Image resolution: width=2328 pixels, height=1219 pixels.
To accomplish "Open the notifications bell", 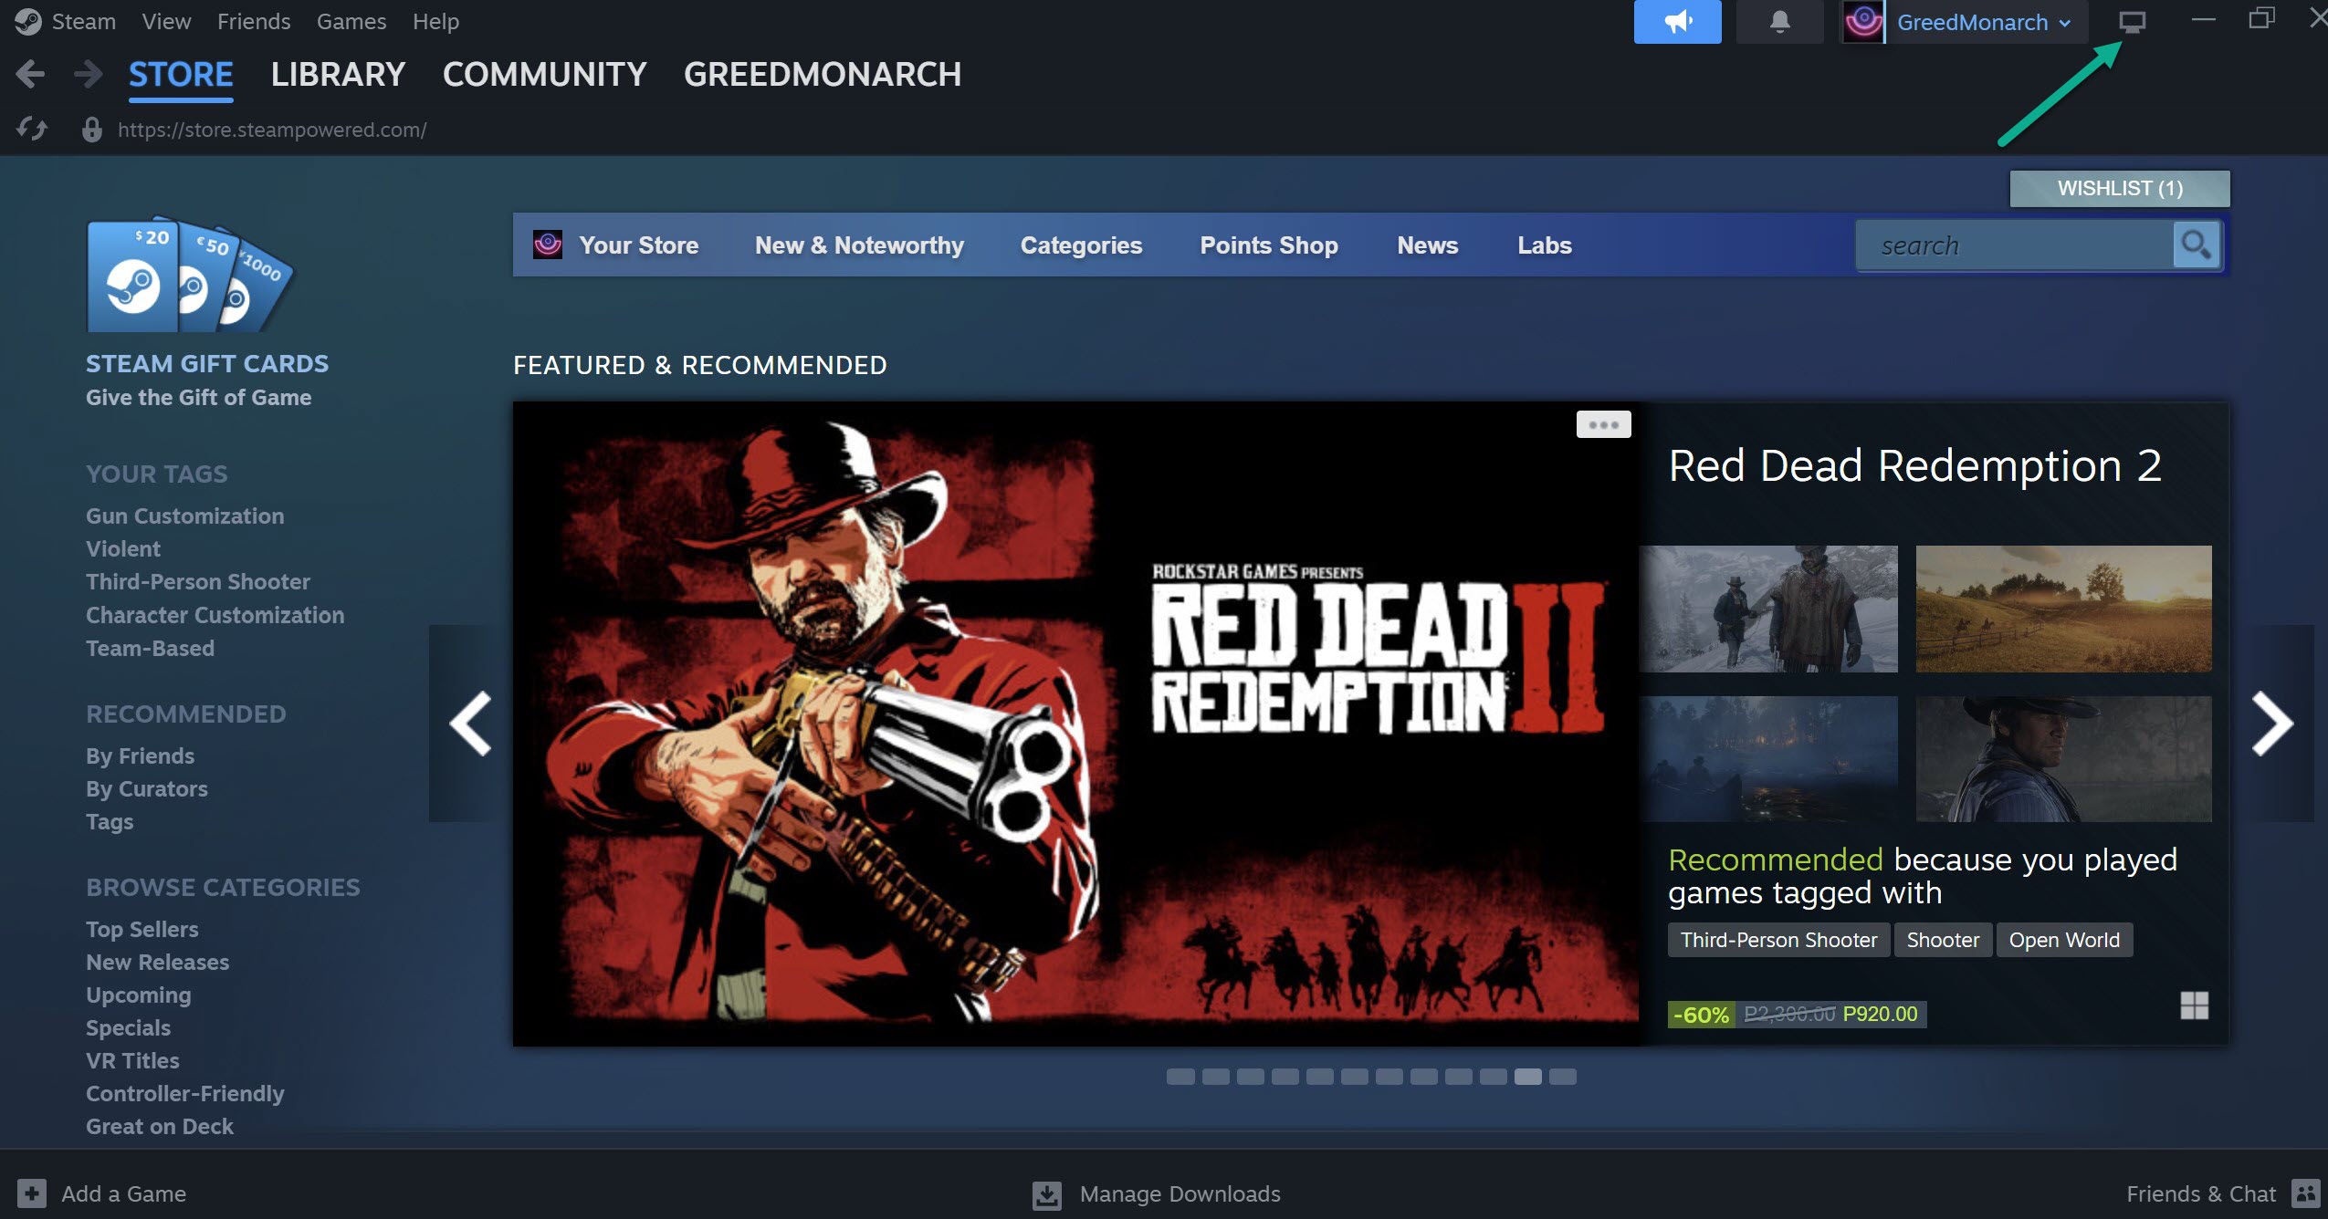I will [1779, 22].
